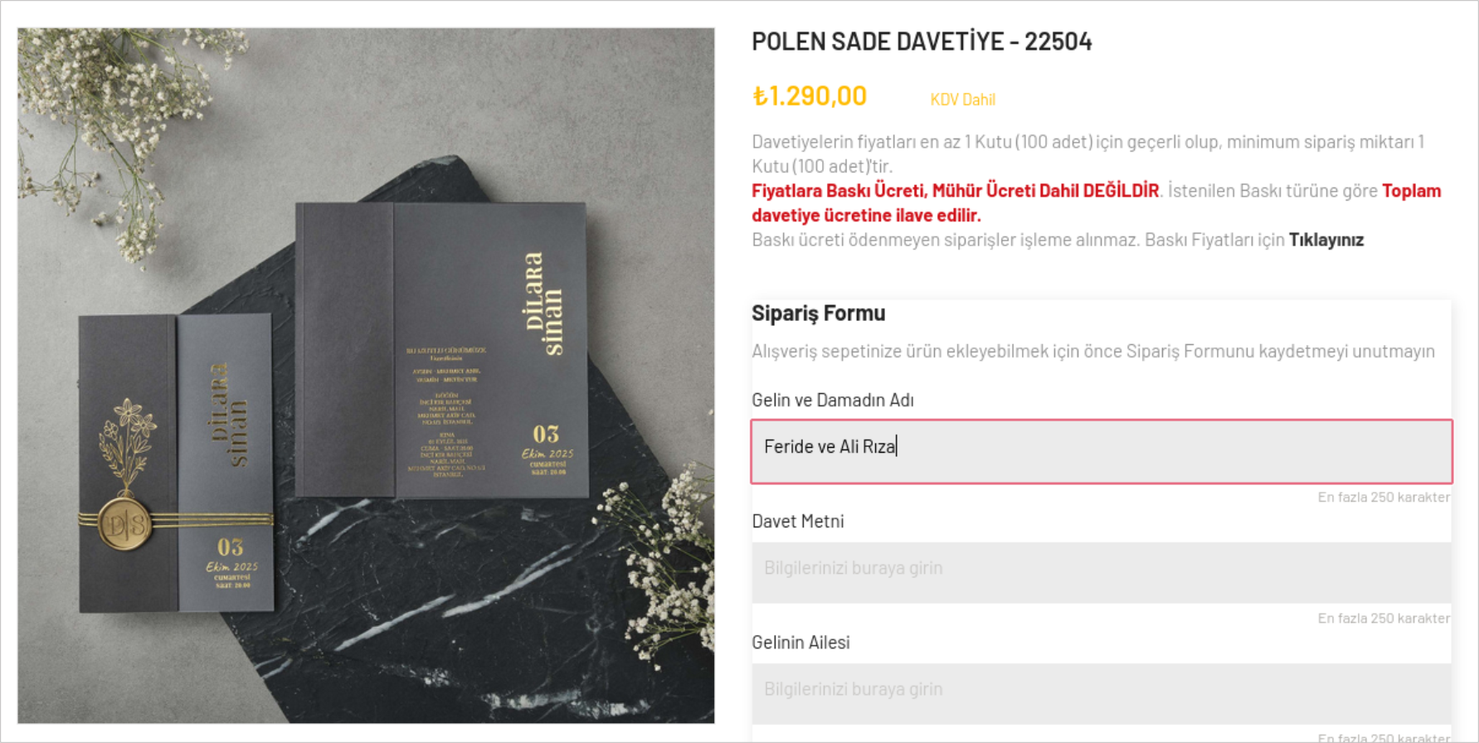Click the red Fiyatlara Baskı Ücreti warning text
This screenshot has width=1479, height=743.
pos(955,191)
